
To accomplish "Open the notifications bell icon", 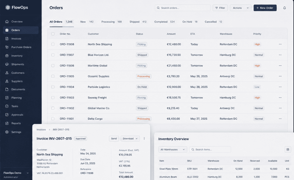I will pos(284,8).
